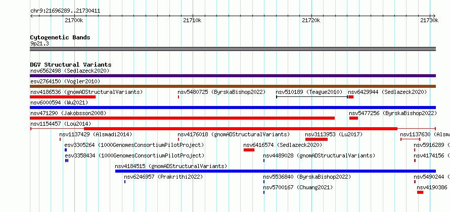Open nsv5700167 (Chuang2021) label
Screen dimensions: 450x212
click(x=298, y=187)
